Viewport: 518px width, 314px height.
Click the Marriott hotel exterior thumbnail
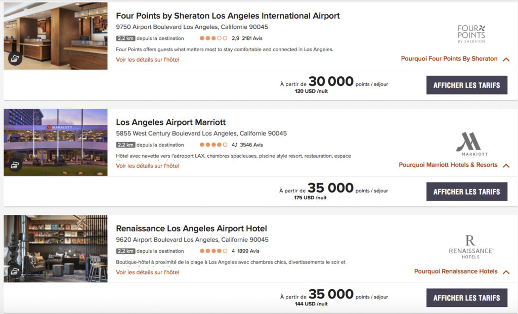(x=56, y=143)
